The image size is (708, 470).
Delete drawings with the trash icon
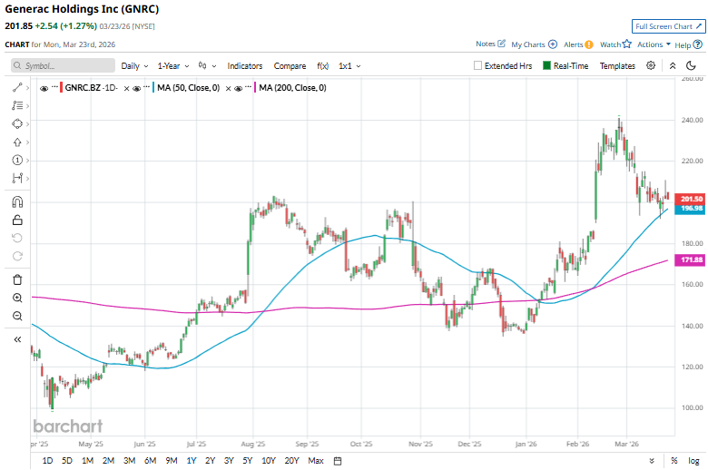(x=17, y=279)
